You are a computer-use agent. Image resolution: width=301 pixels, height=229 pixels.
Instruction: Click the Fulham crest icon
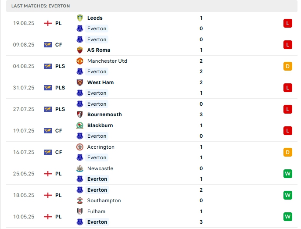tap(80, 211)
